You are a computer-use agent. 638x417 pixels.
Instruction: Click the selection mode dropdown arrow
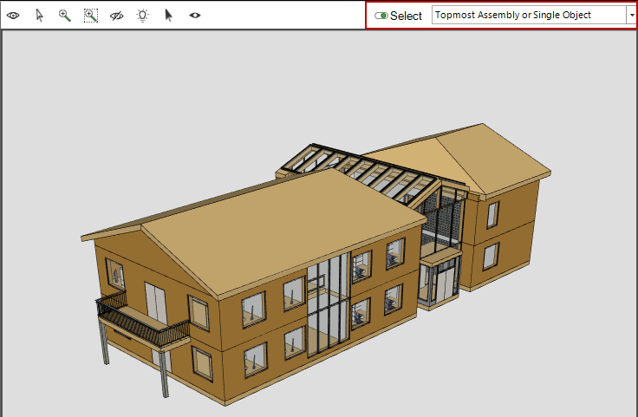(x=631, y=15)
